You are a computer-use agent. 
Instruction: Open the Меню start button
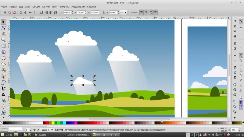[6, 135]
